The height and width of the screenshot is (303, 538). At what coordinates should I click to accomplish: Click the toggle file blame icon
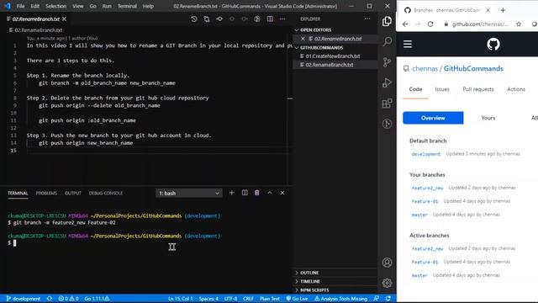coord(257,19)
